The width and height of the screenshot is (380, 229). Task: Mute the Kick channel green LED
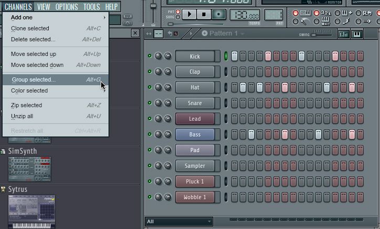click(x=149, y=56)
